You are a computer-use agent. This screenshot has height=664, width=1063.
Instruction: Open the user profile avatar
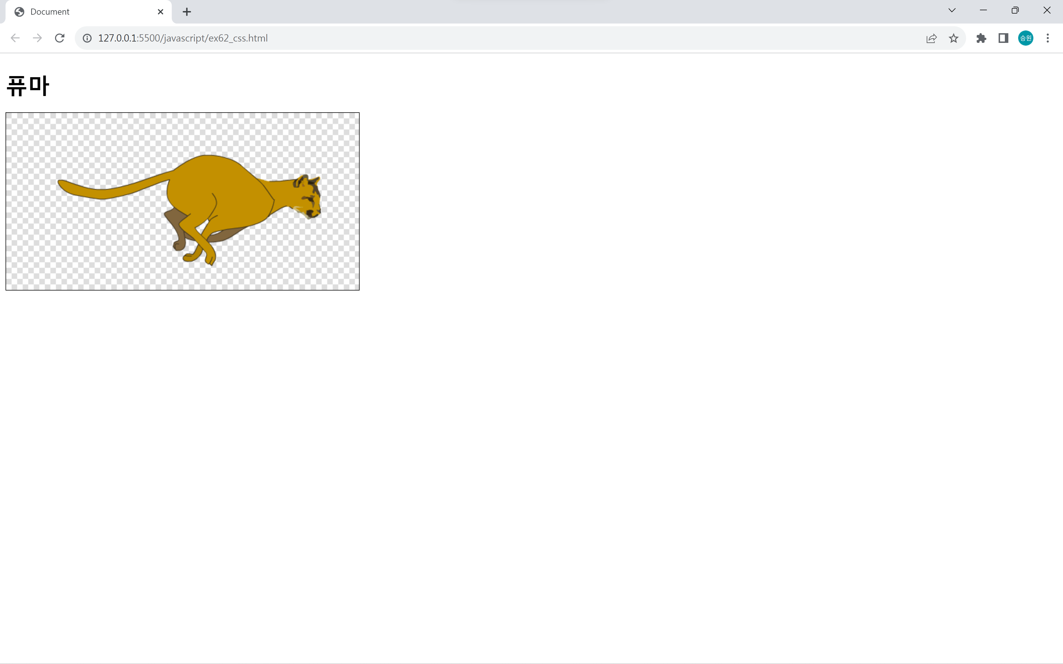(x=1025, y=38)
